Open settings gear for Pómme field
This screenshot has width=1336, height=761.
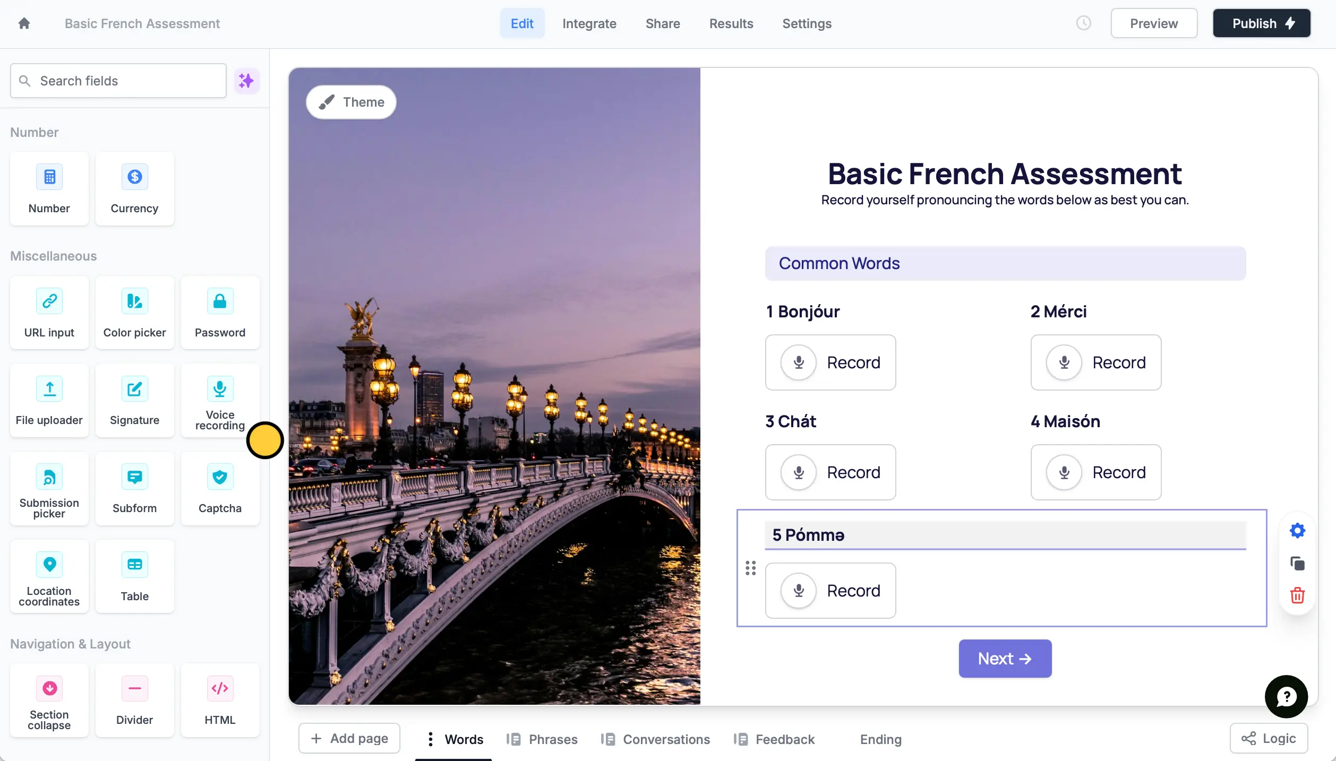1297,530
